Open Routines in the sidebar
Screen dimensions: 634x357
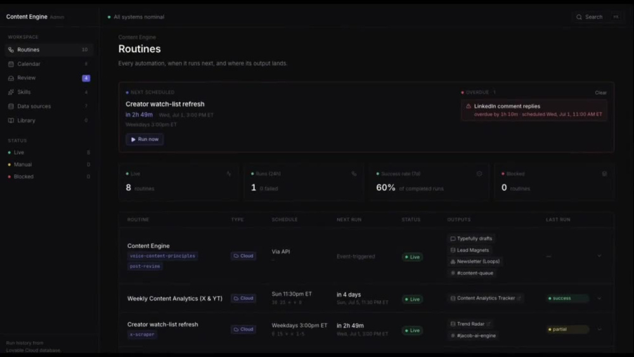pos(49,49)
